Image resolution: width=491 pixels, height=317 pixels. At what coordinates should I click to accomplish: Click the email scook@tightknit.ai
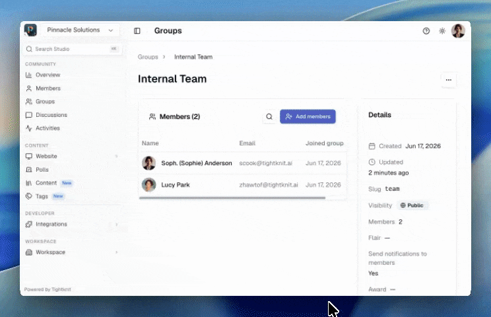pyautogui.click(x=265, y=163)
